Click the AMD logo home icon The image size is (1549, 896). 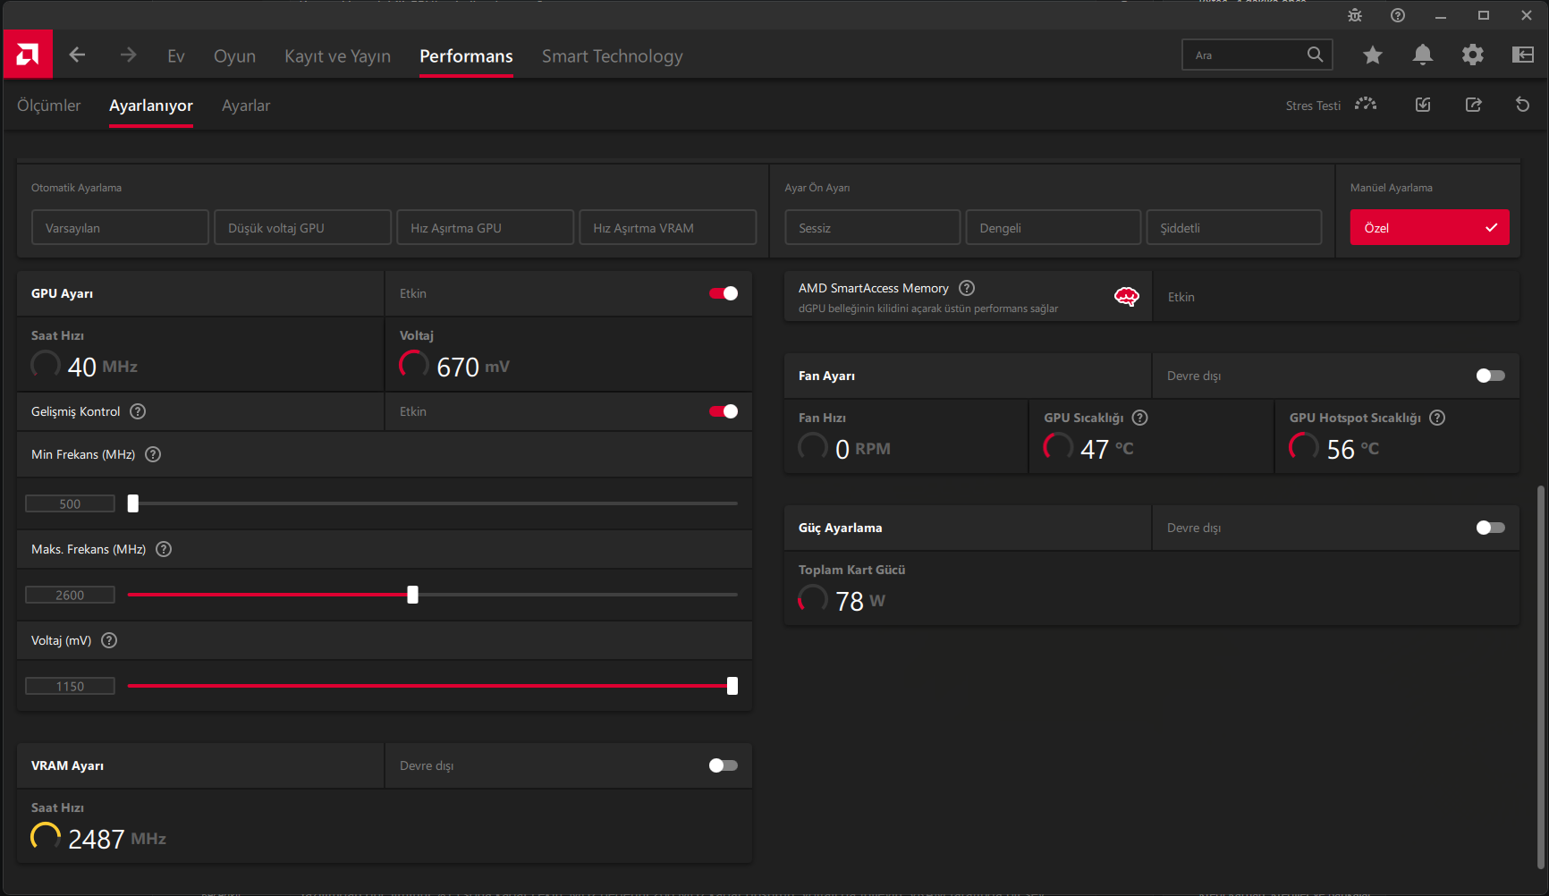coord(28,55)
